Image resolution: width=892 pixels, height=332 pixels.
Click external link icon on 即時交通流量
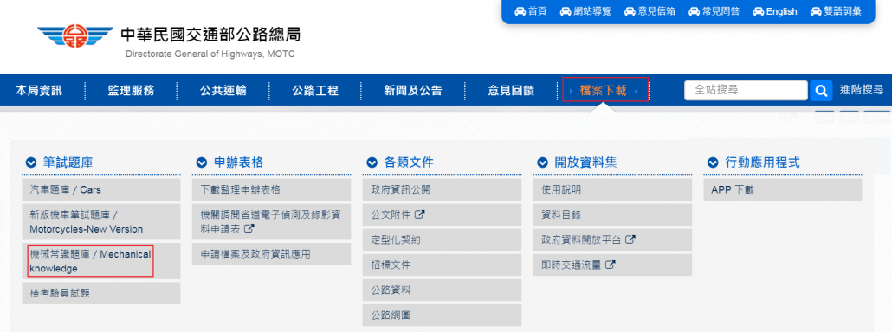click(x=610, y=265)
